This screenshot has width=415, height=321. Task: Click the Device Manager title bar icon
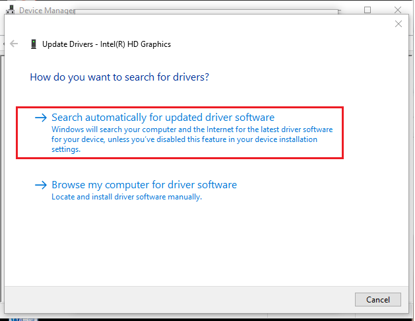pyautogui.click(x=10, y=10)
